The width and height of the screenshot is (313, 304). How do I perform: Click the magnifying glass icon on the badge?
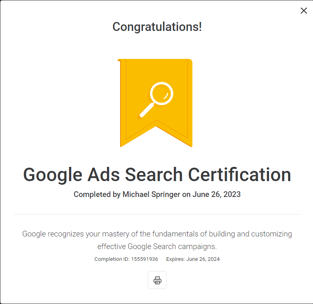point(156,100)
